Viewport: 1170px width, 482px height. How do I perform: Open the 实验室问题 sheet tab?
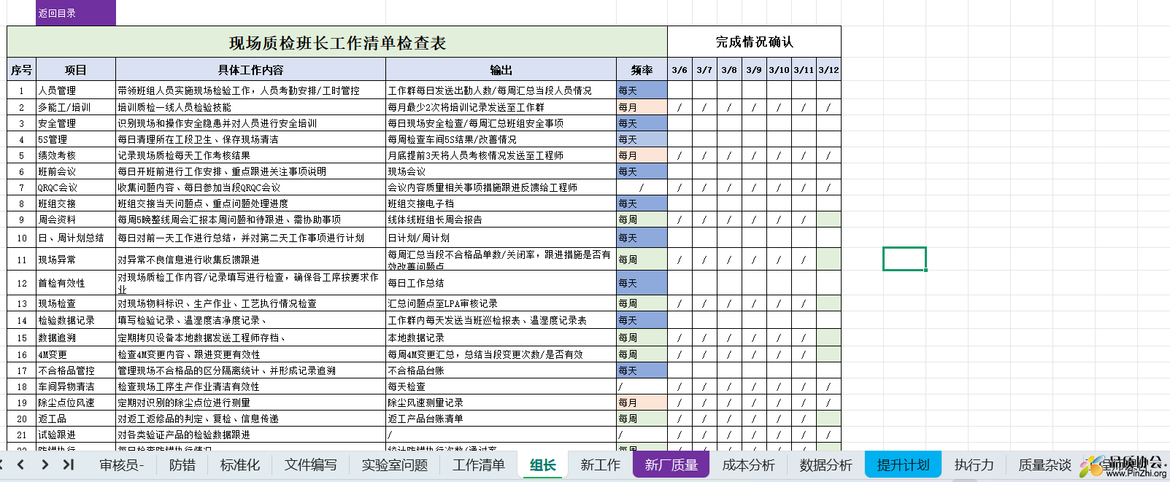pos(395,464)
